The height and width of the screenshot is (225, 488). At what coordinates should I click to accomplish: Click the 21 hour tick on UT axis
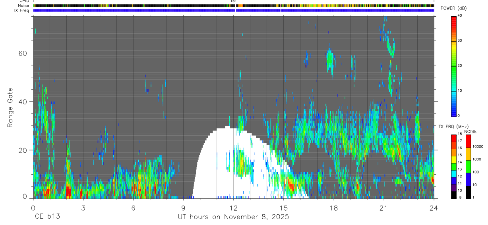tap(384, 208)
